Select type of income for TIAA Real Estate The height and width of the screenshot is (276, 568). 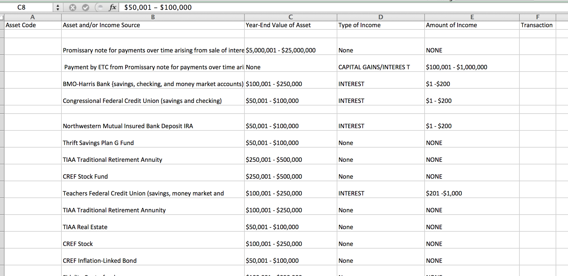[381, 223]
